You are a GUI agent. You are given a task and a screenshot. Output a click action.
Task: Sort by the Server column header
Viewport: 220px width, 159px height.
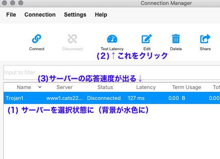[65, 87]
